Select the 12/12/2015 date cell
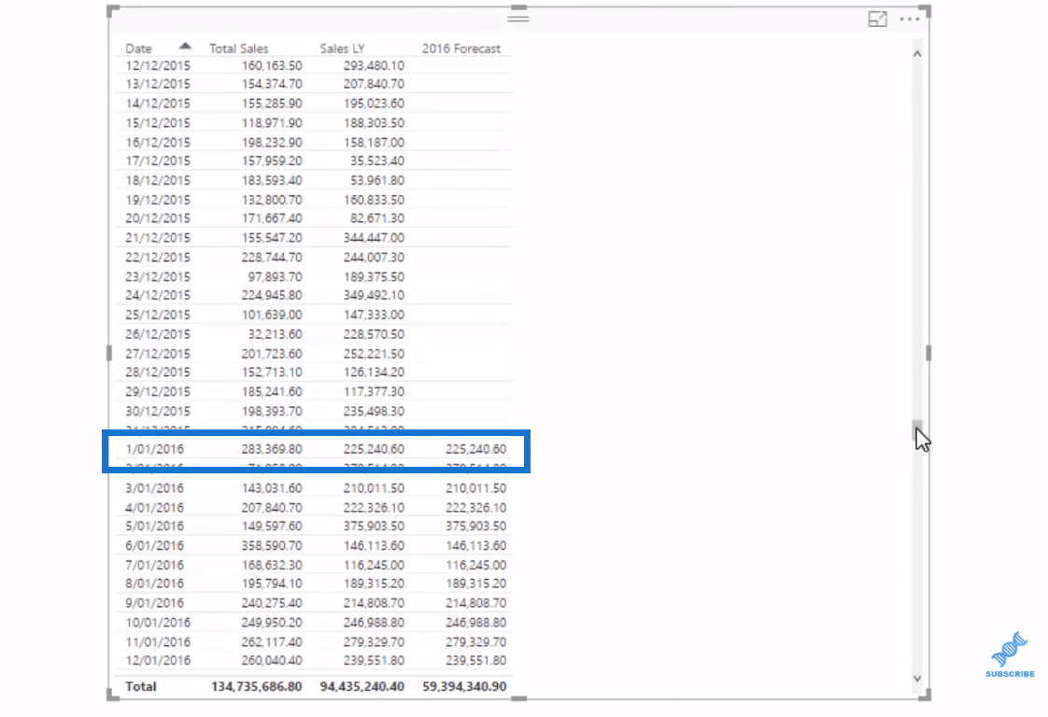The width and height of the screenshot is (1048, 717). pos(158,65)
